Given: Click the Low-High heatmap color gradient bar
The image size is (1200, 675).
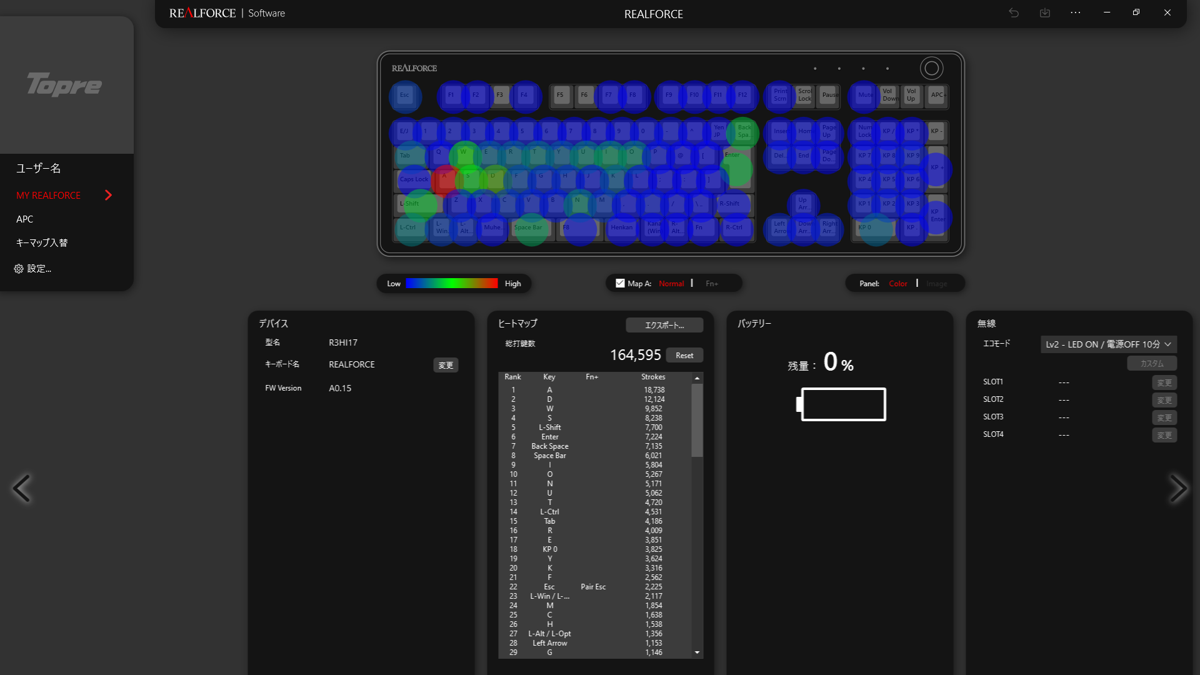Looking at the screenshot, I should click(x=451, y=284).
